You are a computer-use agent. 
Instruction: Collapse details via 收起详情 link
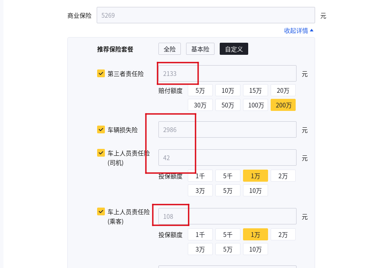[x=299, y=31]
